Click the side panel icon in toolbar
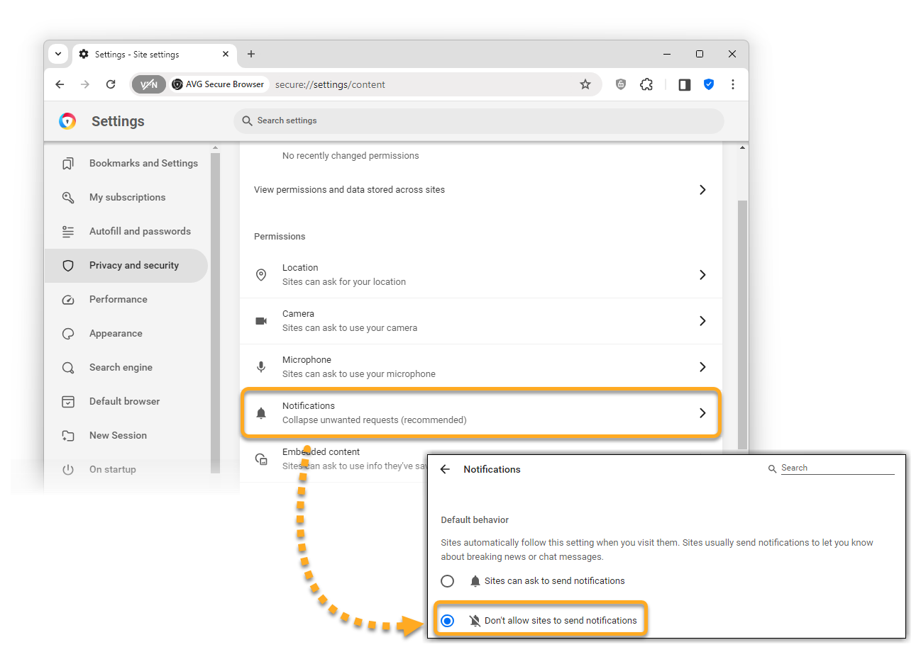Screen dimensions: 921x652 pos(685,84)
